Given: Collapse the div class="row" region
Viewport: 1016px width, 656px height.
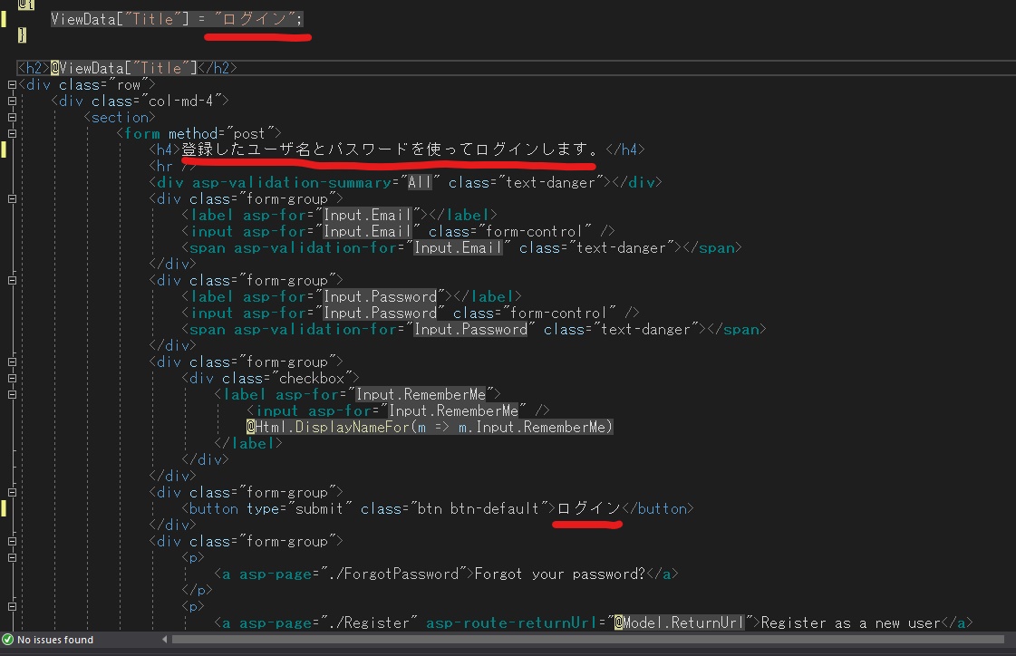Looking at the screenshot, I should tap(11, 84).
